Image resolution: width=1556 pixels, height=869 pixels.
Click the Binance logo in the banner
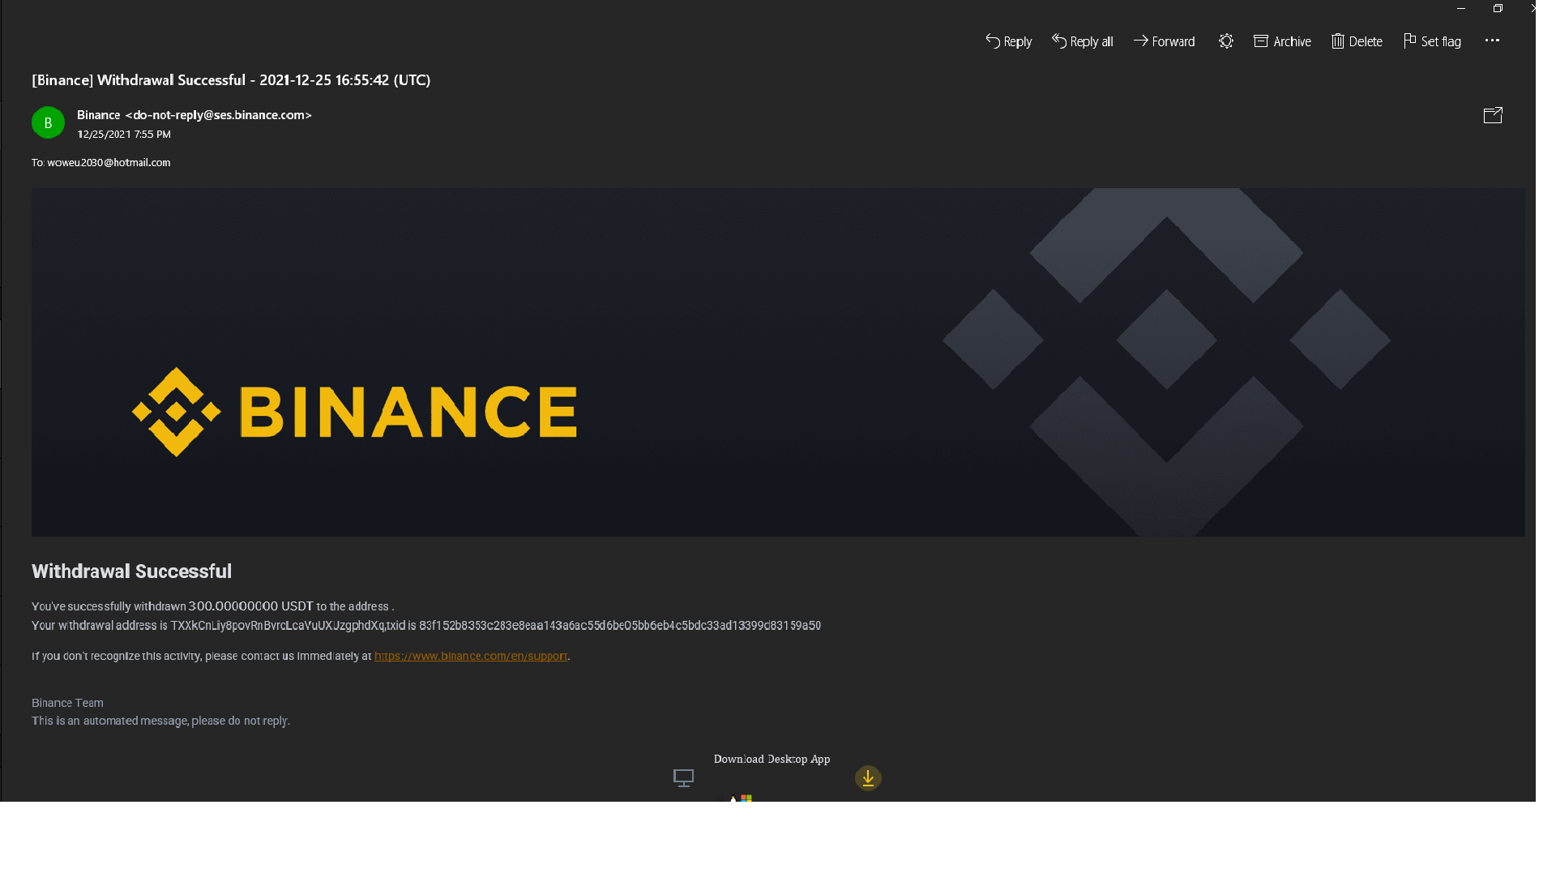(x=354, y=412)
